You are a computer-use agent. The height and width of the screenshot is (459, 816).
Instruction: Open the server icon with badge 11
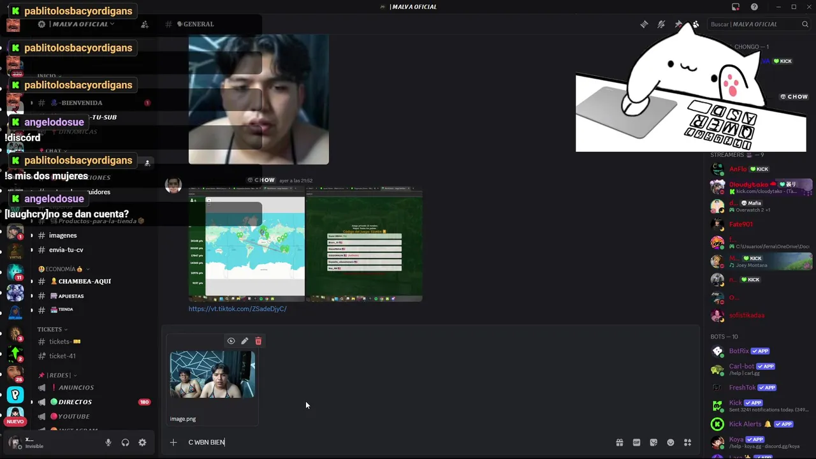click(x=15, y=272)
